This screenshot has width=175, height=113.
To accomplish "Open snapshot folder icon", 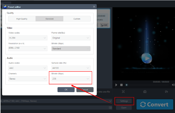I will tap(166, 92).
